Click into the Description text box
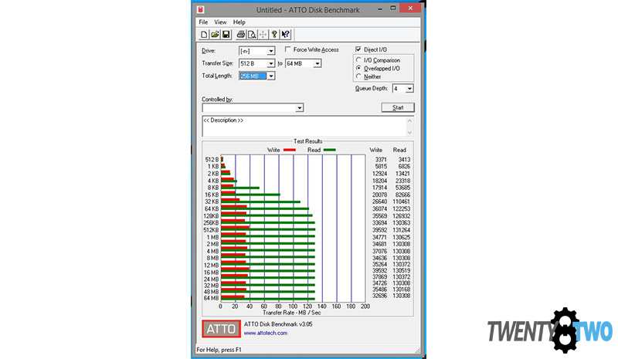This screenshot has width=618, height=359. pyautogui.click(x=304, y=127)
